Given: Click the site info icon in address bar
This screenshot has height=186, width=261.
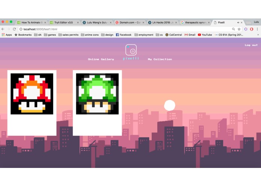Looking at the screenshot, I should click(x=21, y=29).
